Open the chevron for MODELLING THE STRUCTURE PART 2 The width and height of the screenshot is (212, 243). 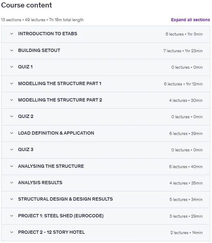click(x=12, y=100)
